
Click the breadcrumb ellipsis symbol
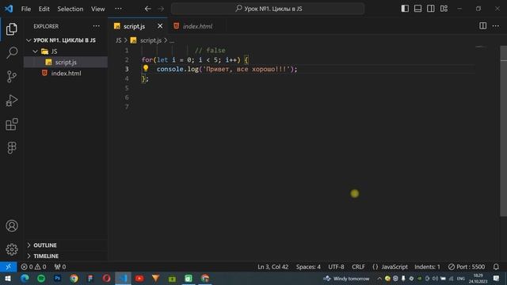171,40
